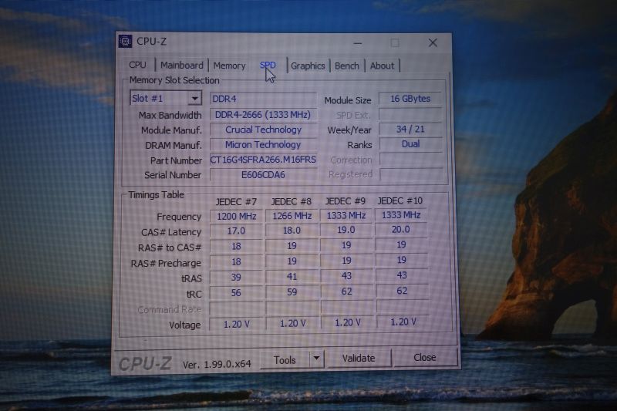Click the Validate button

[x=359, y=359]
